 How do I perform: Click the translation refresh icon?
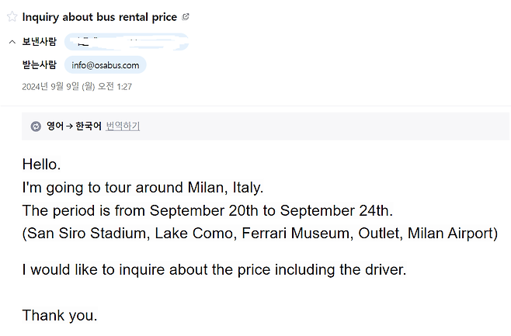coord(36,126)
